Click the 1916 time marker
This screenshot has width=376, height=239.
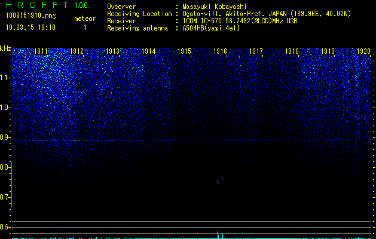220,51
